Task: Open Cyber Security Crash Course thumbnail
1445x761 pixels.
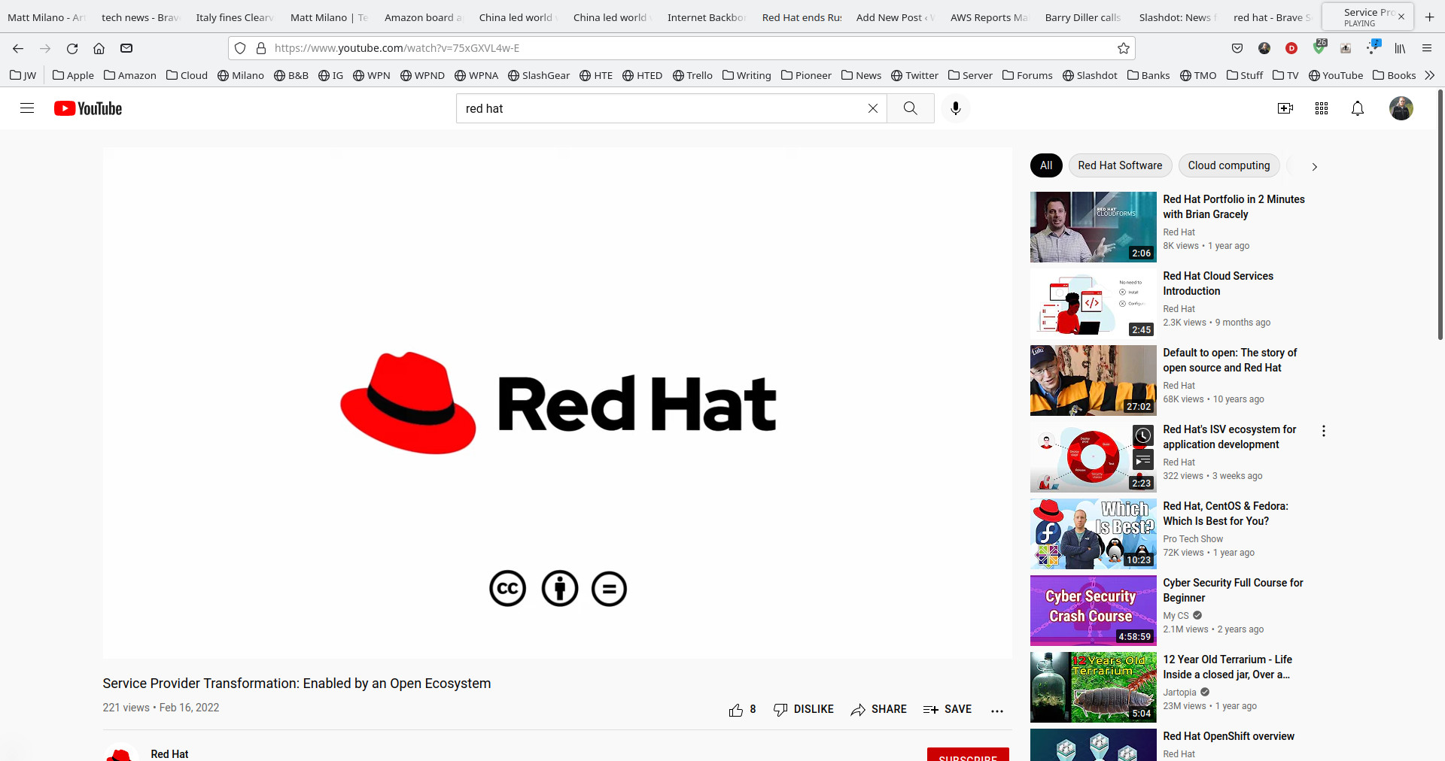Action: [1093, 611]
